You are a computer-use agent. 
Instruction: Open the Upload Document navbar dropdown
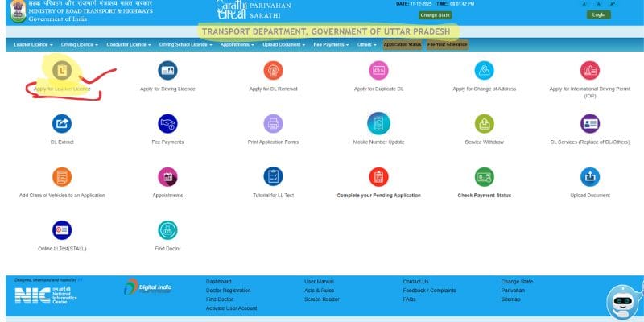point(284,45)
